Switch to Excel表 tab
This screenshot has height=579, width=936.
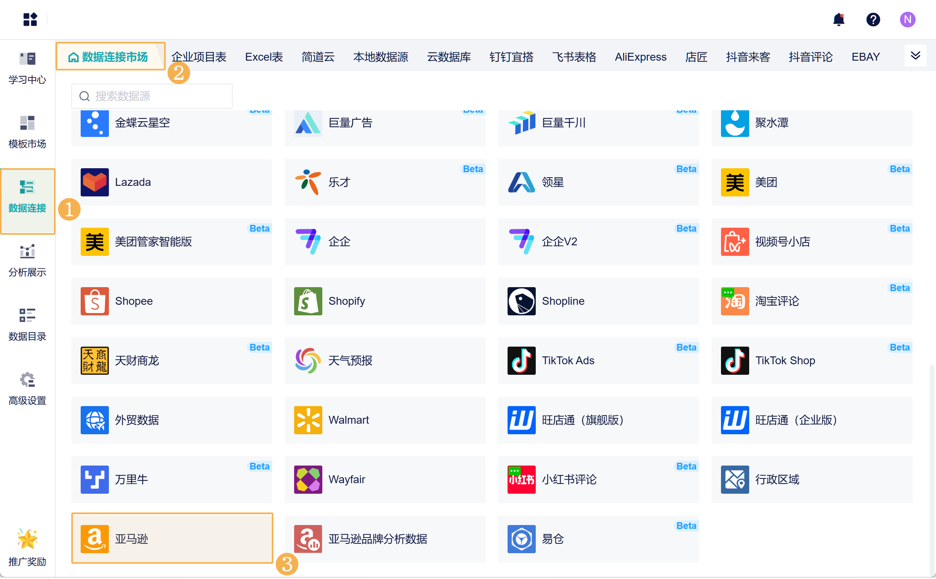(x=264, y=57)
